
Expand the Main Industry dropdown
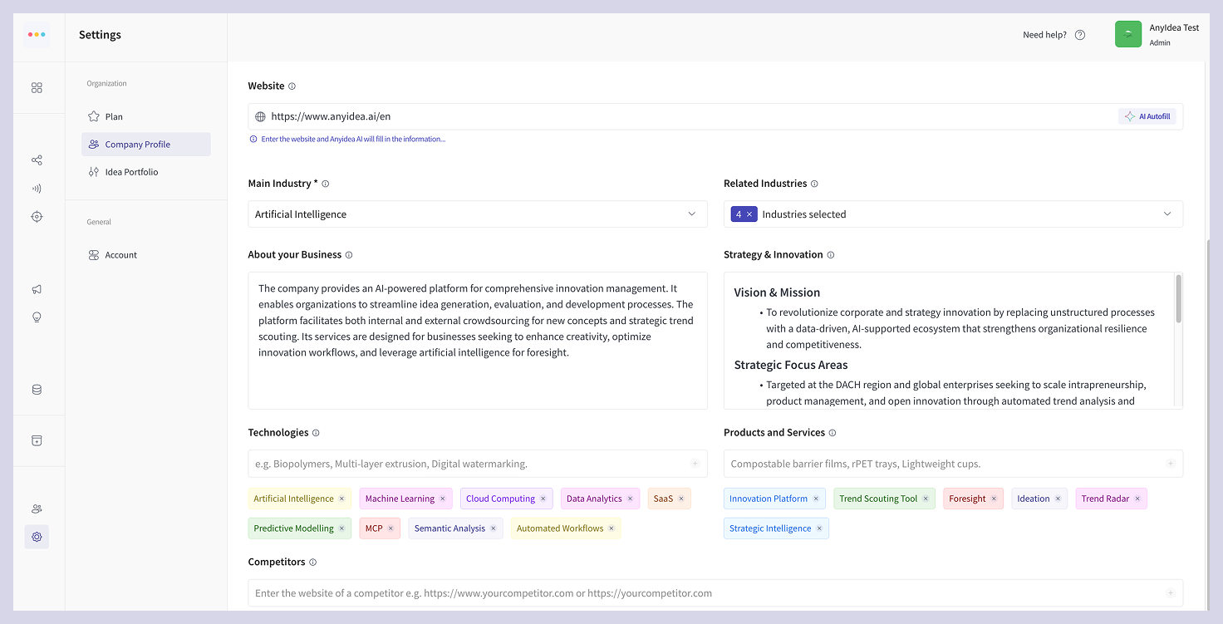coord(692,214)
